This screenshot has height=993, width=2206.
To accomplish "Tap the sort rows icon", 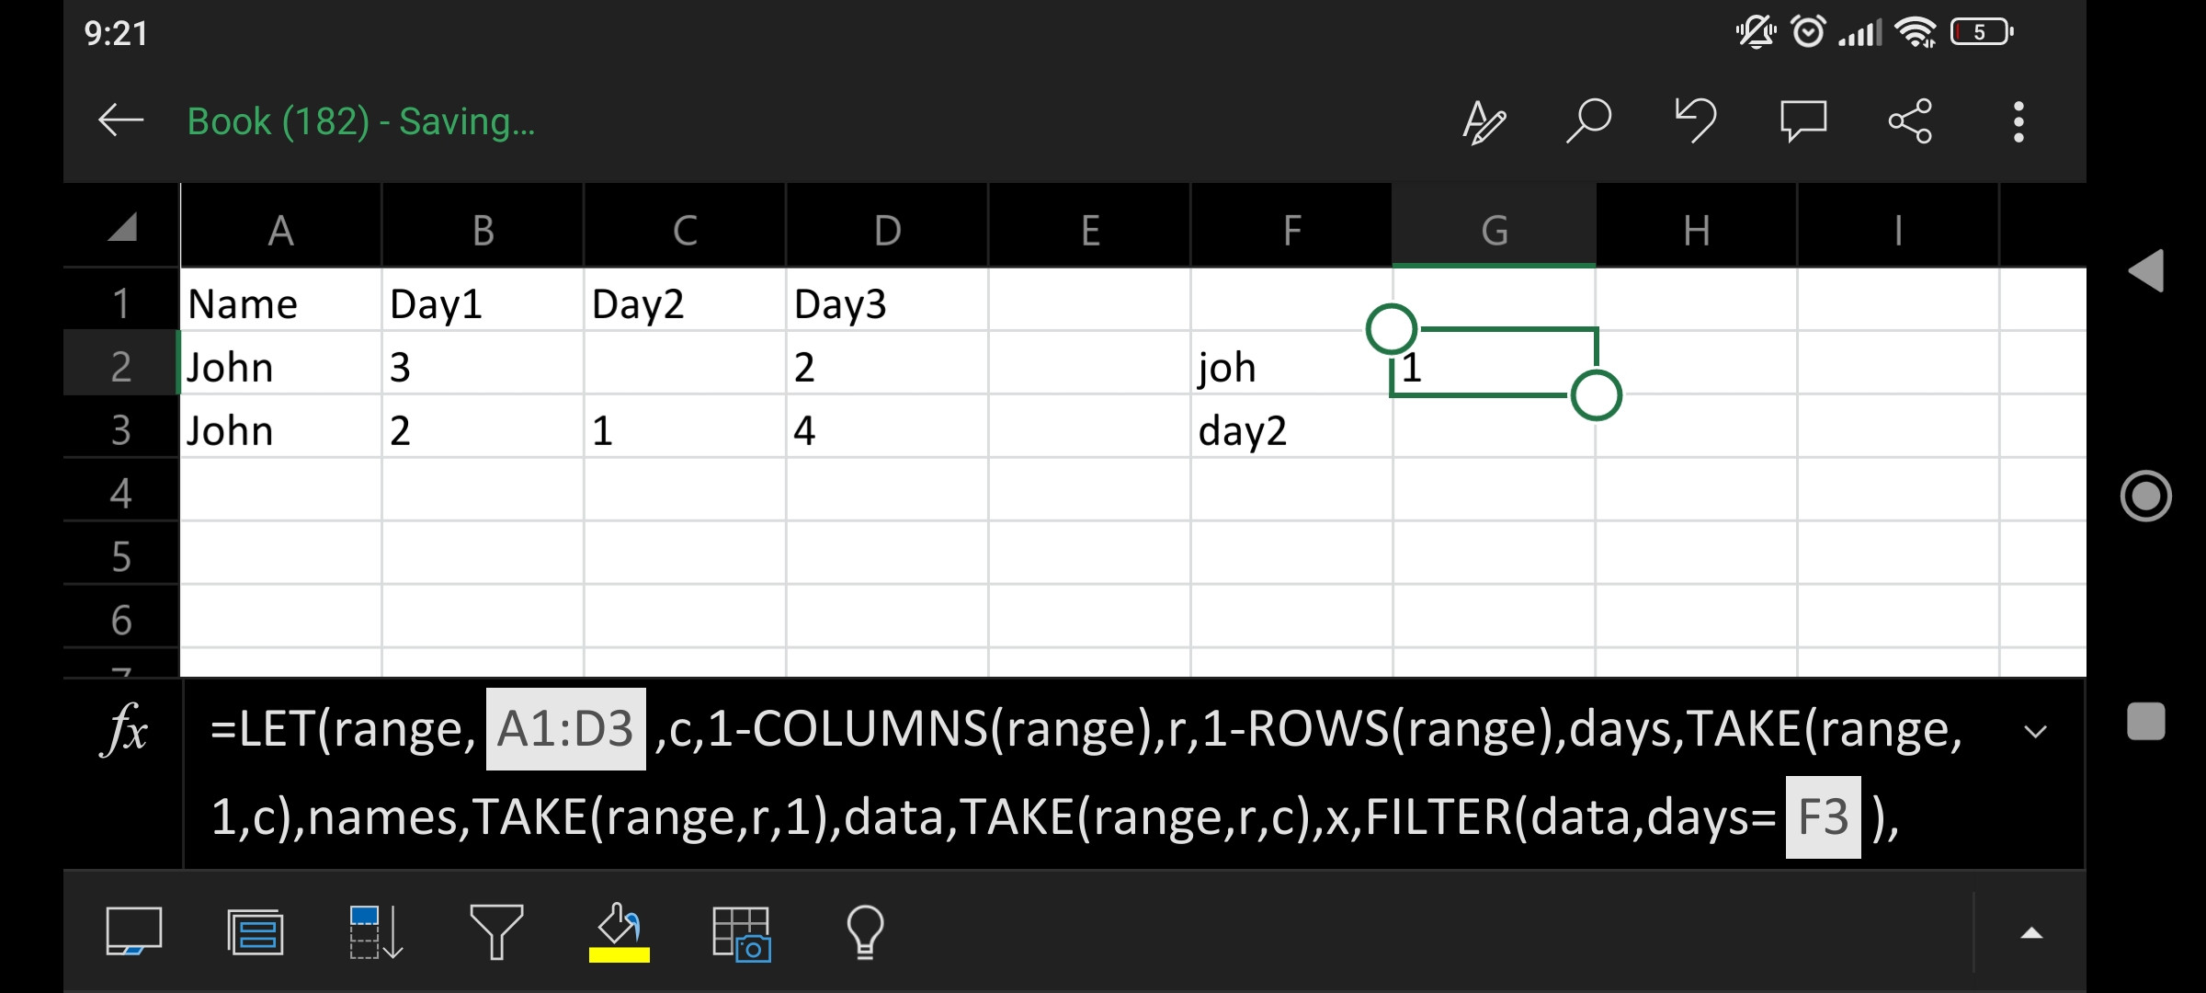I will click(375, 932).
